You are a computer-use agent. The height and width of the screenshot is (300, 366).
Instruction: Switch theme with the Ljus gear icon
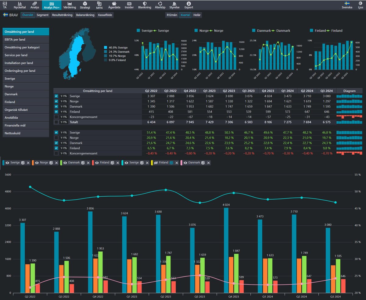pos(360,3)
